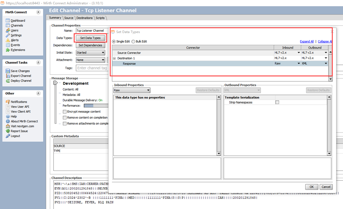Click the Message Storage level slider handle
Image resolution: width=343 pixels, height=209 pixels.
[55, 83]
